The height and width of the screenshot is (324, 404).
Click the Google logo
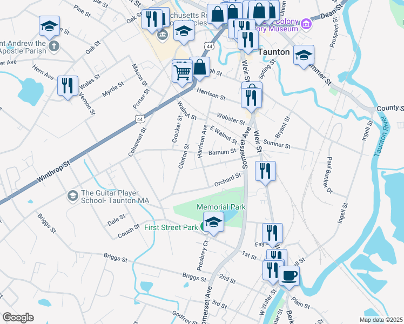pos(18,318)
